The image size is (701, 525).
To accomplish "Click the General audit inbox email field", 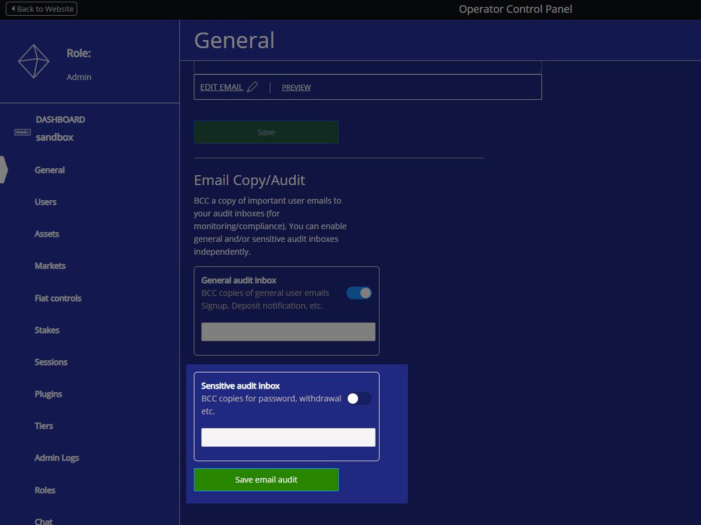I will tap(289, 332).
